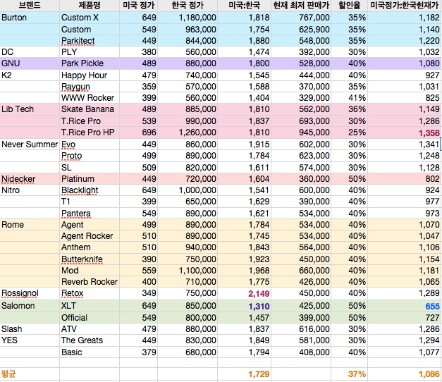Click the Pantera product cell
Viewport: 442px width, 382px height.
pos(90,214)
